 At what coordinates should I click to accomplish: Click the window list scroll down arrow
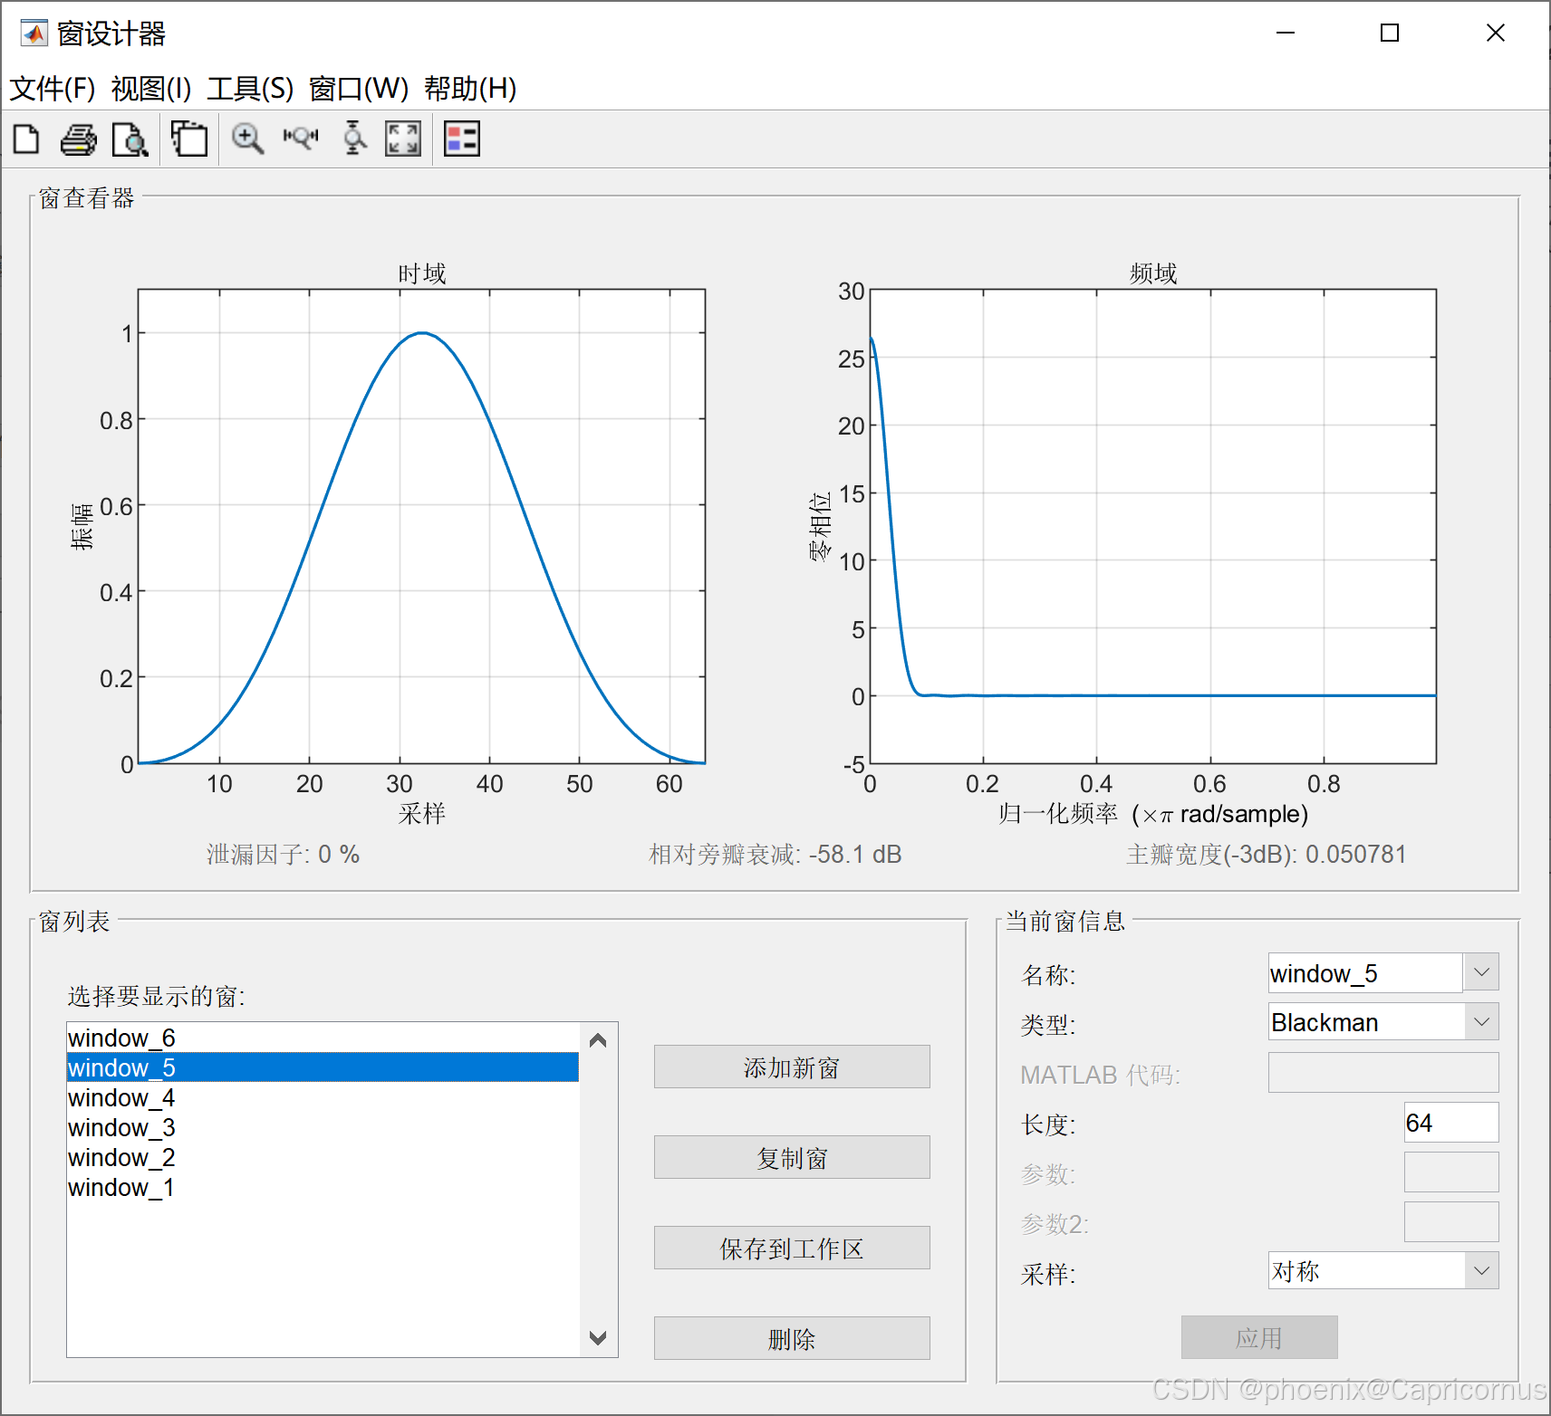(598, 1338)
